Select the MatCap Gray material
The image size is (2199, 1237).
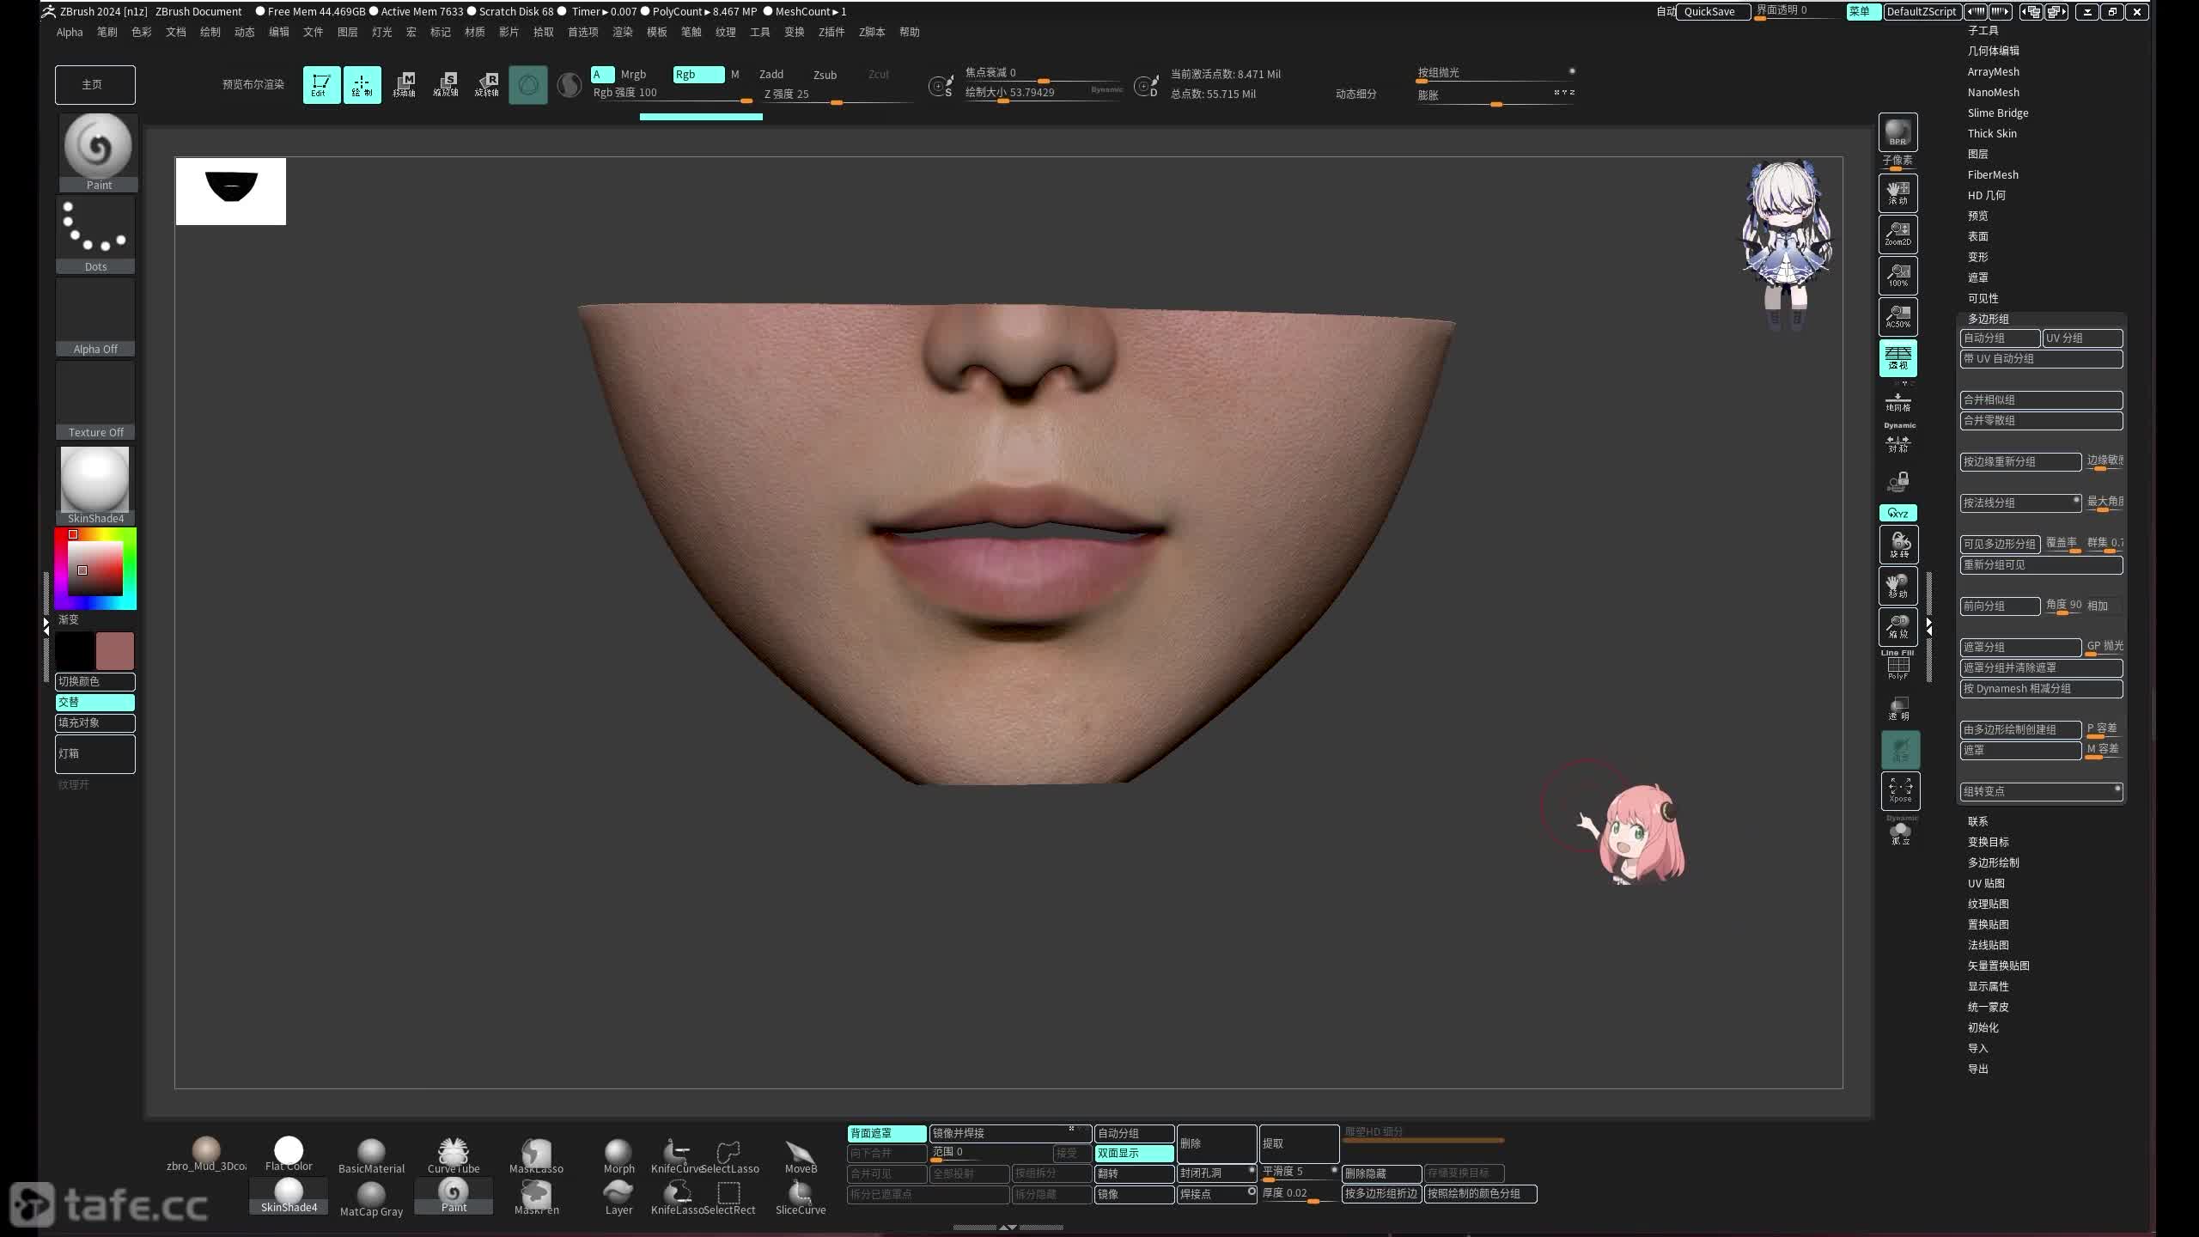(x=371, y=1197)
